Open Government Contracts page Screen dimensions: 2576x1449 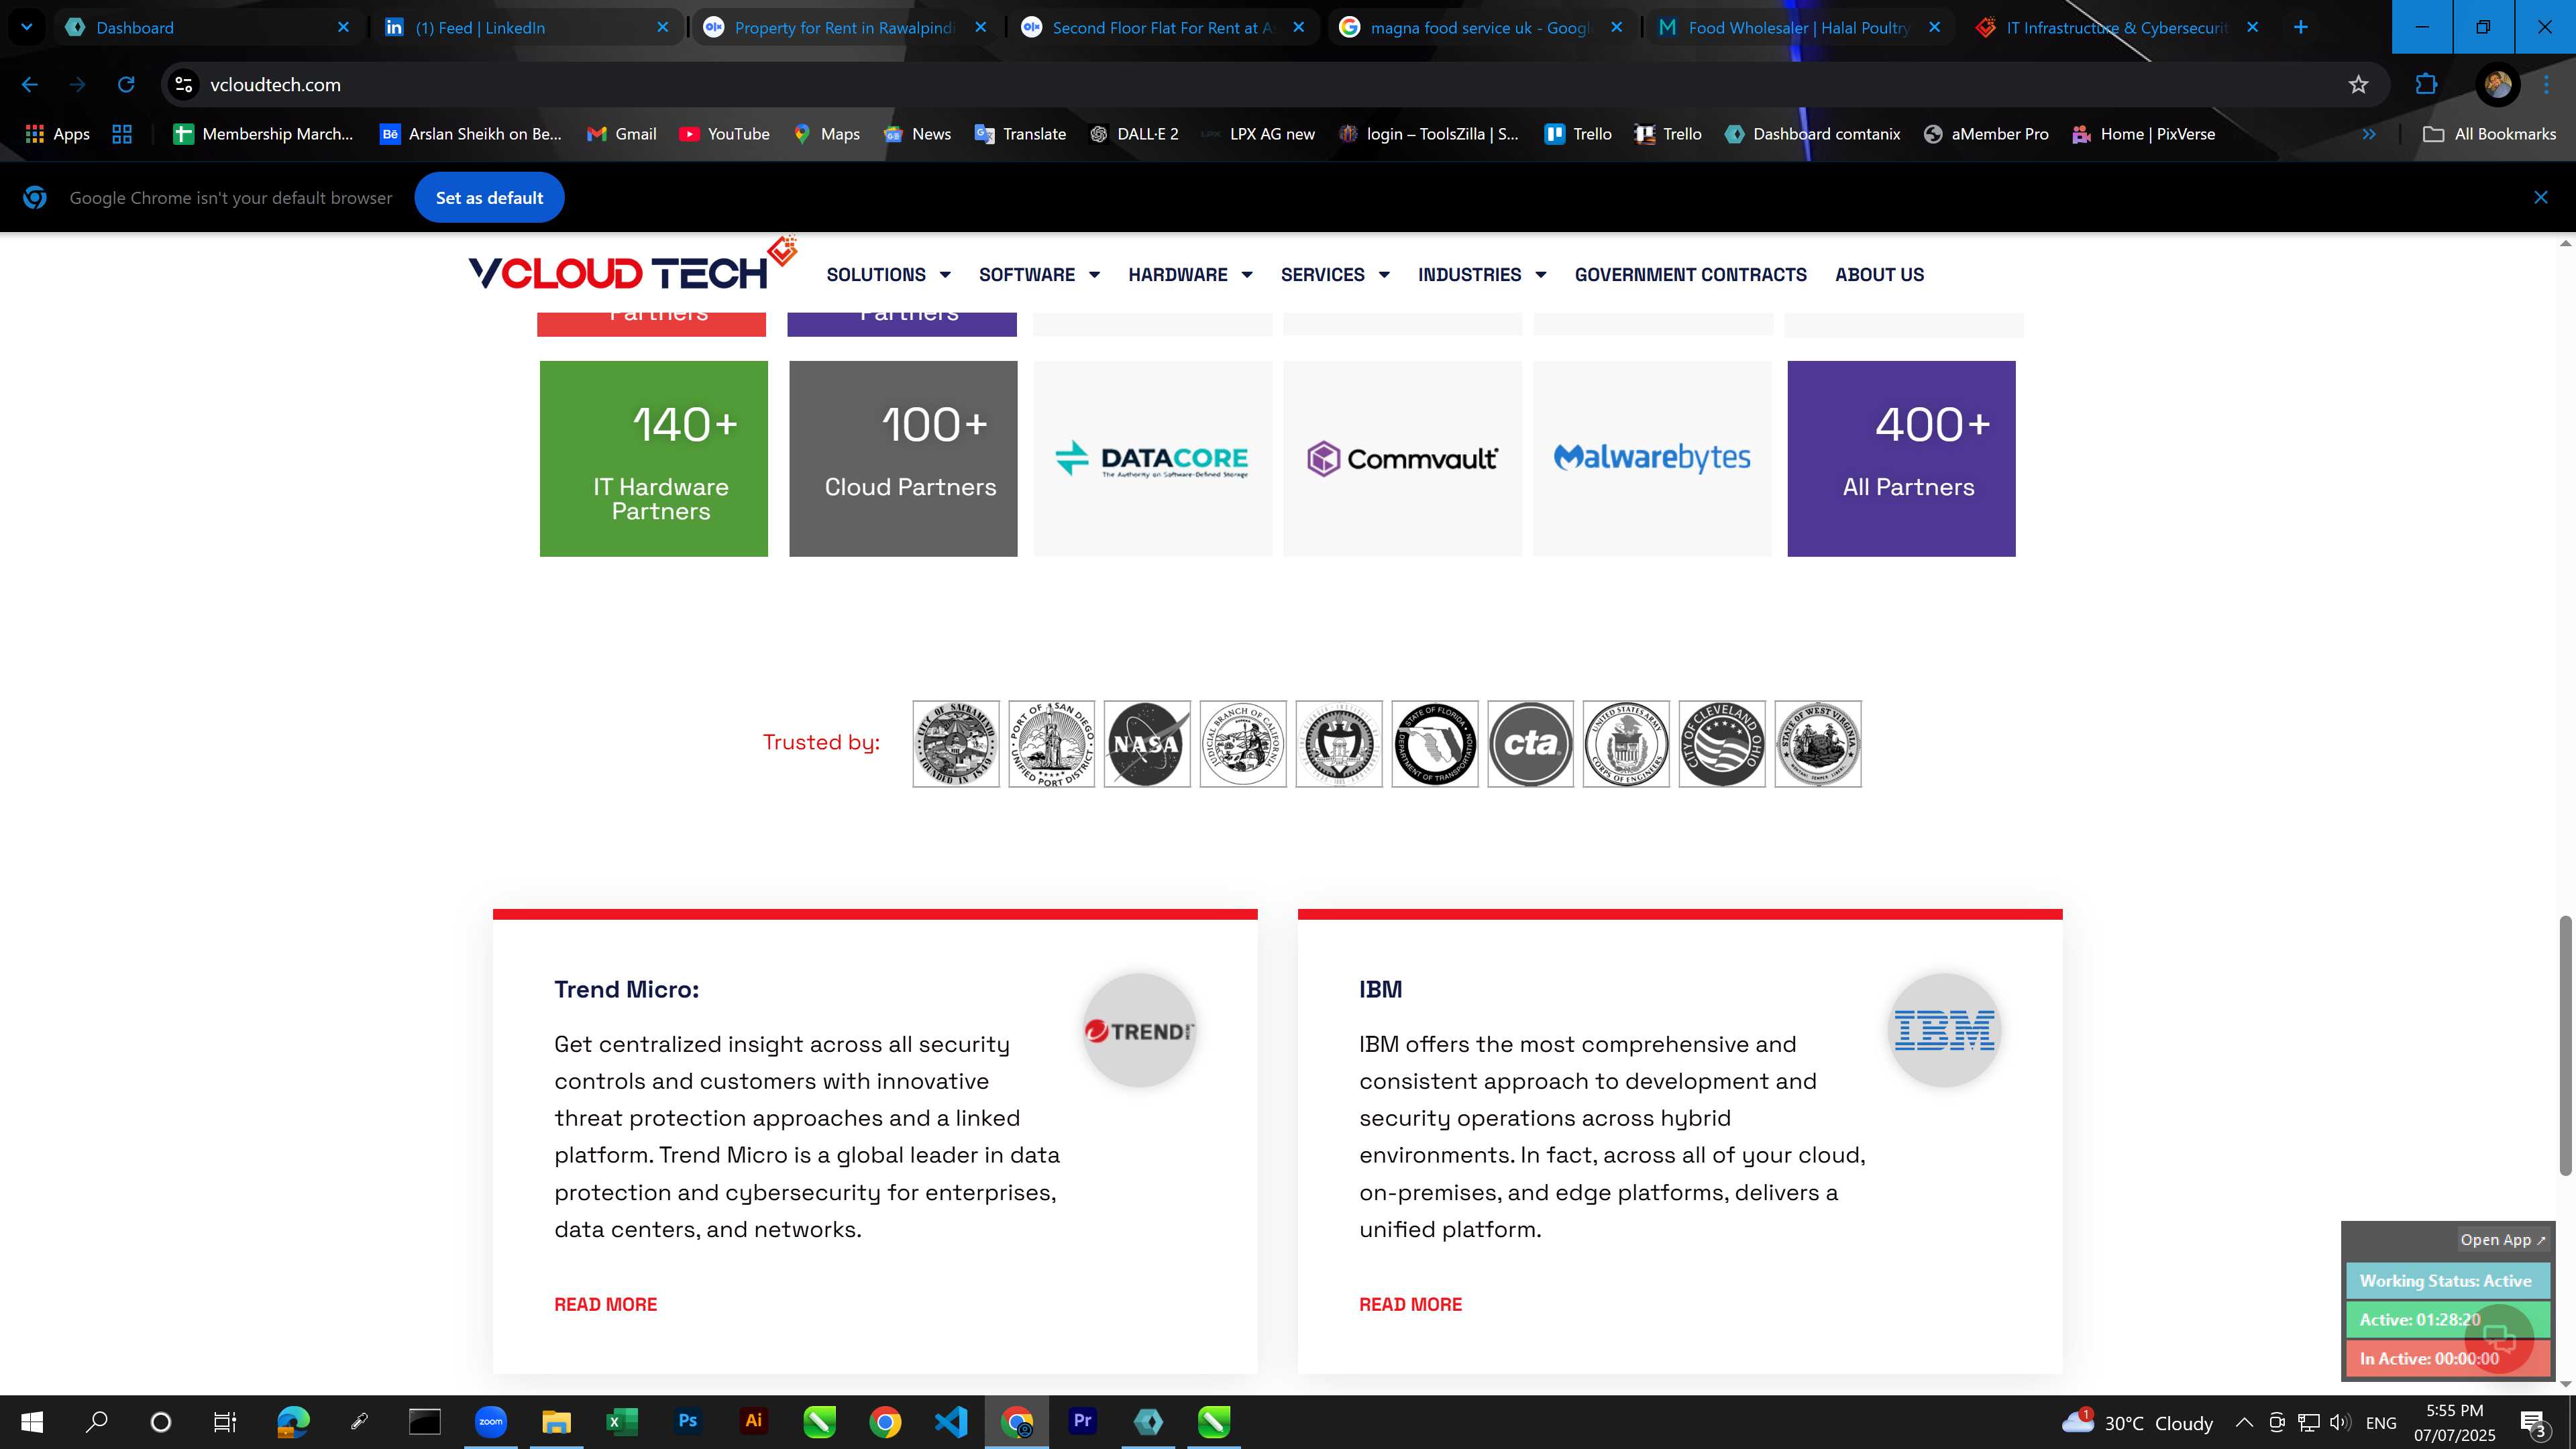(1690, 275)
